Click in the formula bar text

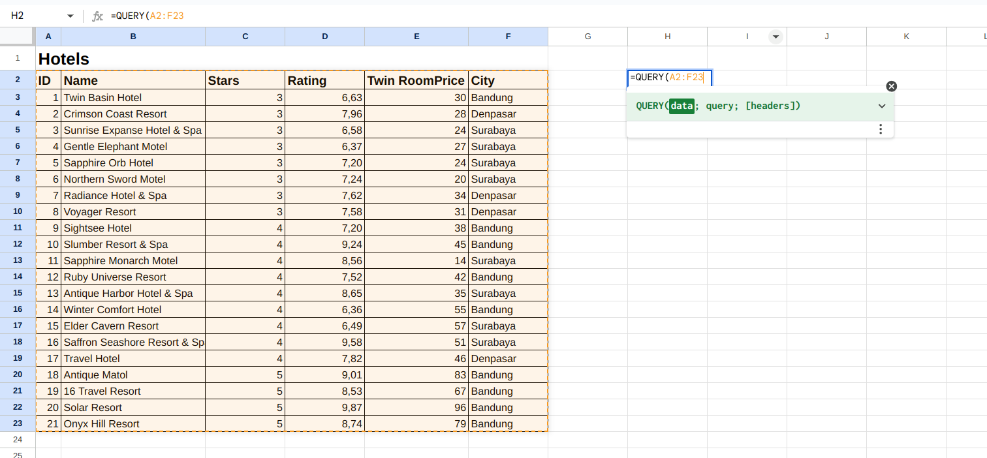click(x=392, y=16)
